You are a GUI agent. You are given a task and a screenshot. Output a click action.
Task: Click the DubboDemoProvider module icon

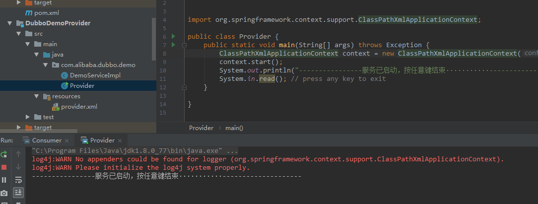coord(20,24)
